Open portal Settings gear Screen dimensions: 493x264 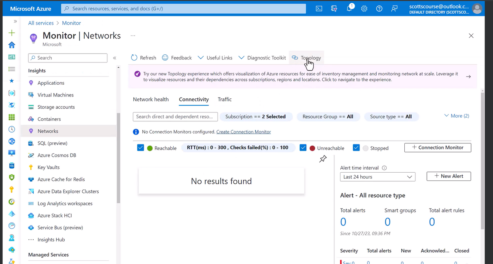[x=364, y=9]
